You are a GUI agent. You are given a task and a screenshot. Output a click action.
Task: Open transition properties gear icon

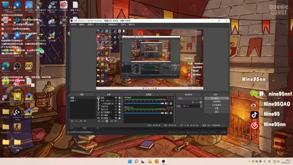201,102
